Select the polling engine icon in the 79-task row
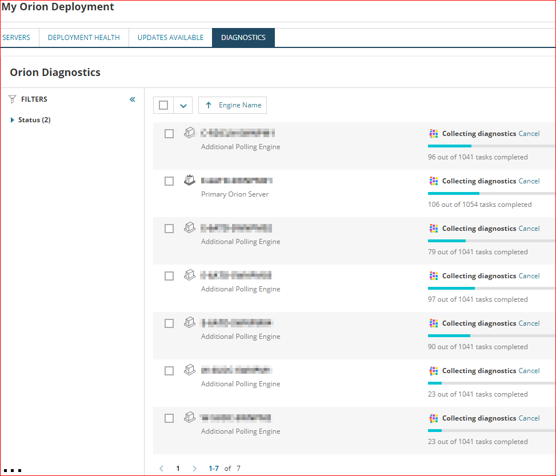The image size is (556, 476). click(x=189, y=227)
